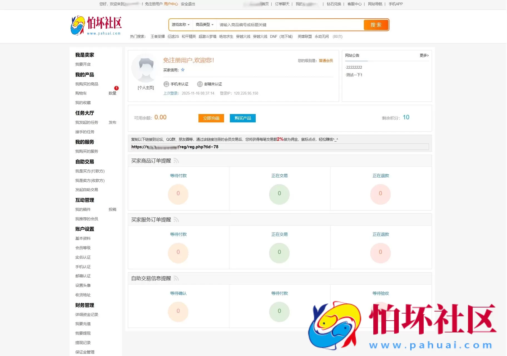Viewport: 507px width, 356px height.
Task: Open 王者荣耀 from hot searches
Action: tap(158, 36)
